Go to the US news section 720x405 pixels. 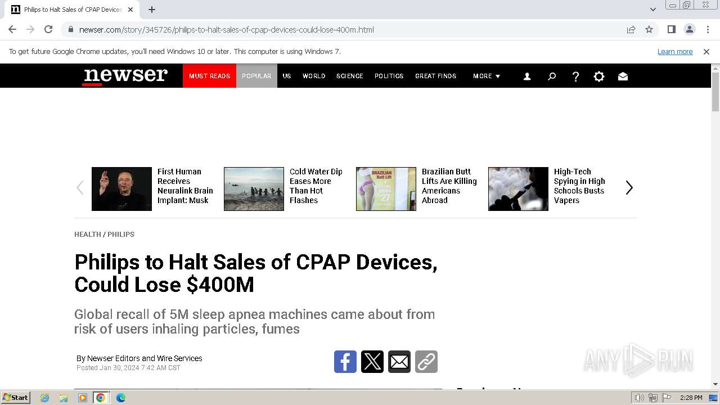tap(287, 76)
